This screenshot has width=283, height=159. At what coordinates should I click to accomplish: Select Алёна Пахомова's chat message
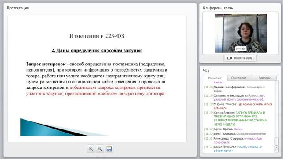[233, 149]
